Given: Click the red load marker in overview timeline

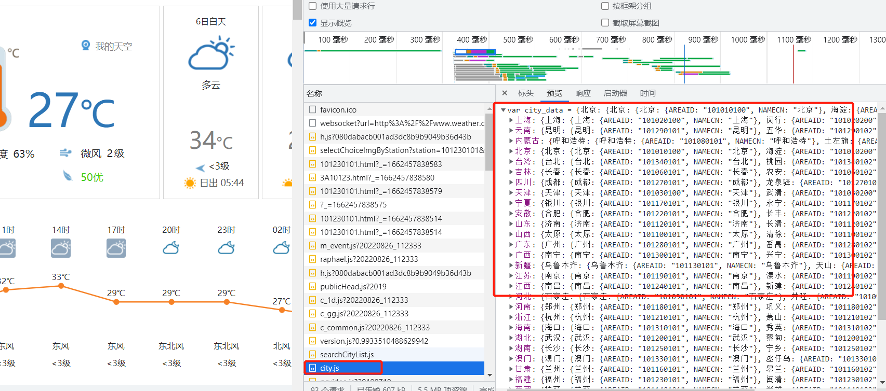Looking at the screenshot, I should click(794, 64).
